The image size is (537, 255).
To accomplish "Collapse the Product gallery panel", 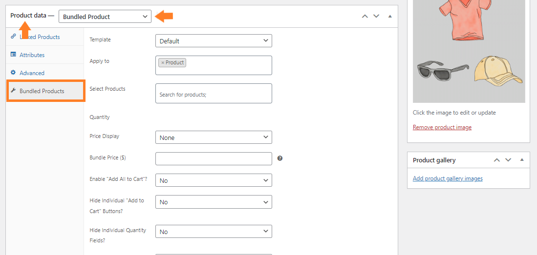I will 522,160.
